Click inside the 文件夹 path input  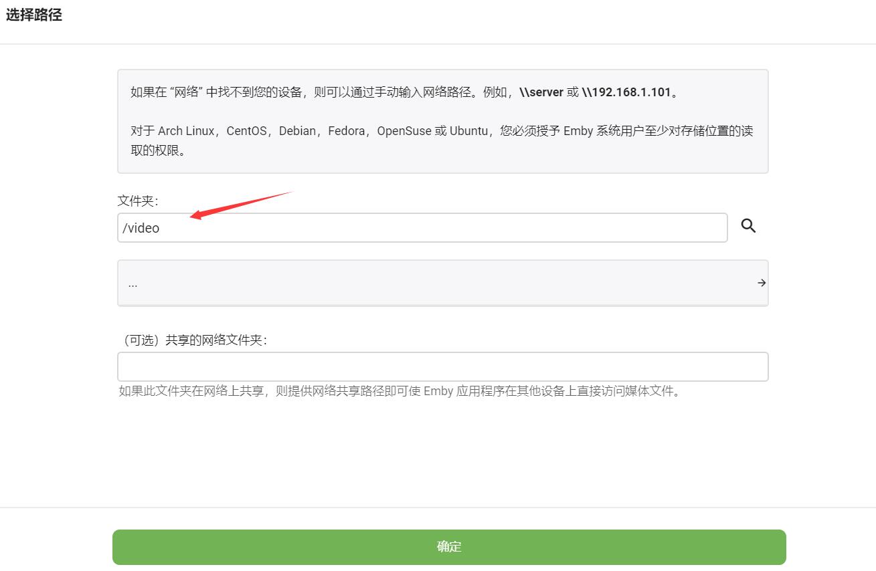click(x=422, y=227)
